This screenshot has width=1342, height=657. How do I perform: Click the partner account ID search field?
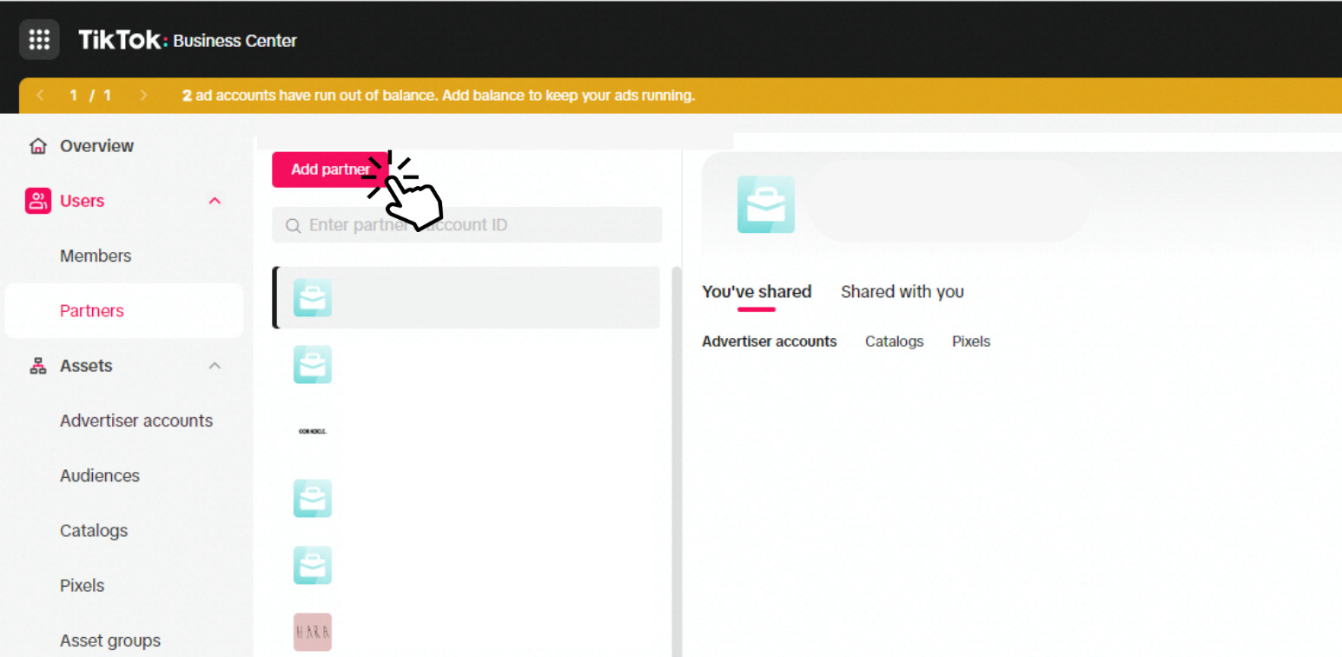(x=466, y=225)
